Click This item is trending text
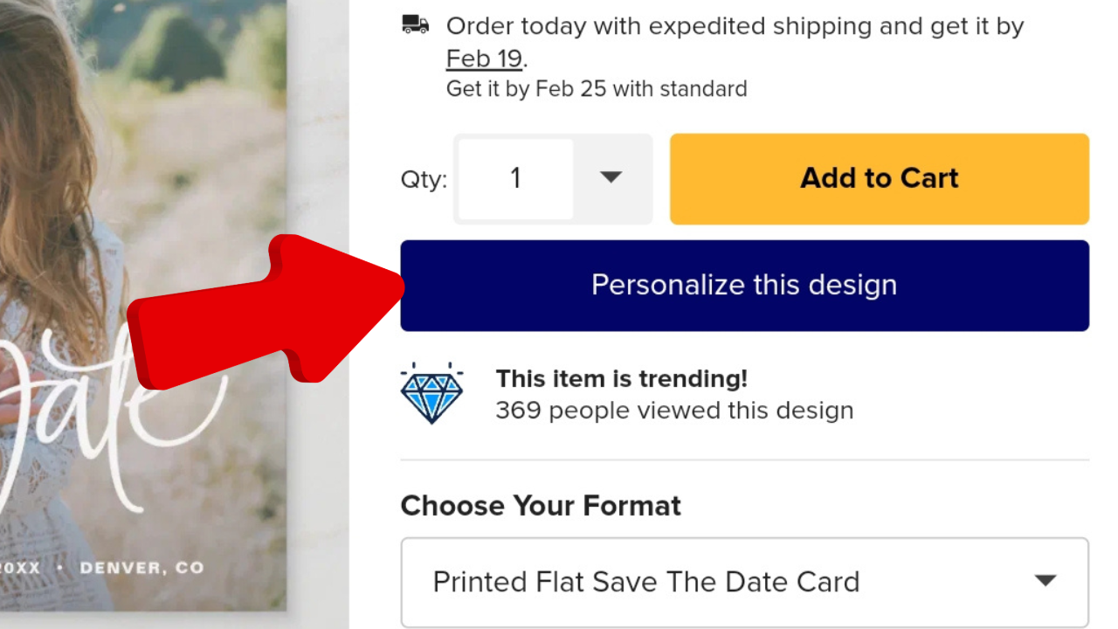The width and height of the screenshot is (1118, 629). click(621, 378)
